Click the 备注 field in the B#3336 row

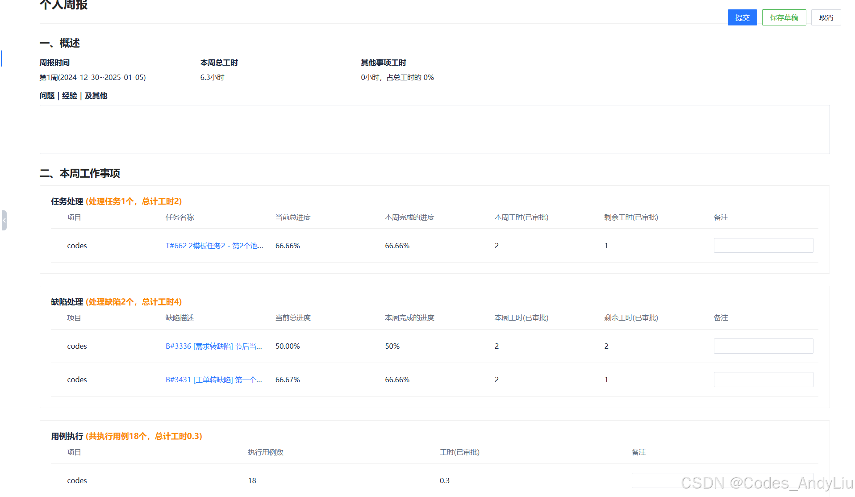point(763,346)
